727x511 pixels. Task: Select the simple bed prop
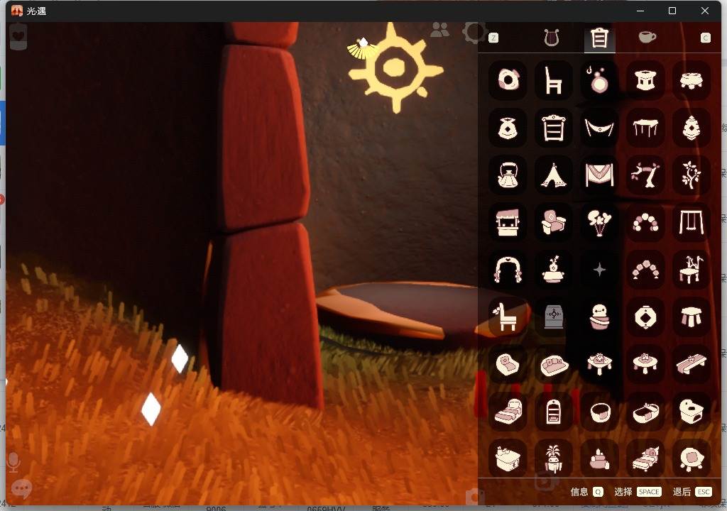508,412
